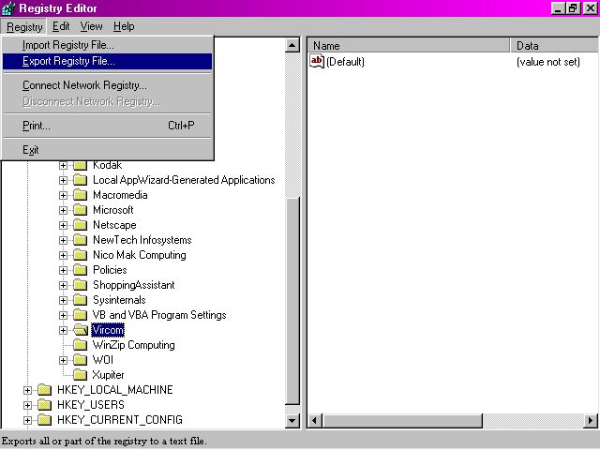The image size is (600, 450).
Task: Expand the HKEY_LOCAL_MACHINE root key
Action: click(27, 390)
